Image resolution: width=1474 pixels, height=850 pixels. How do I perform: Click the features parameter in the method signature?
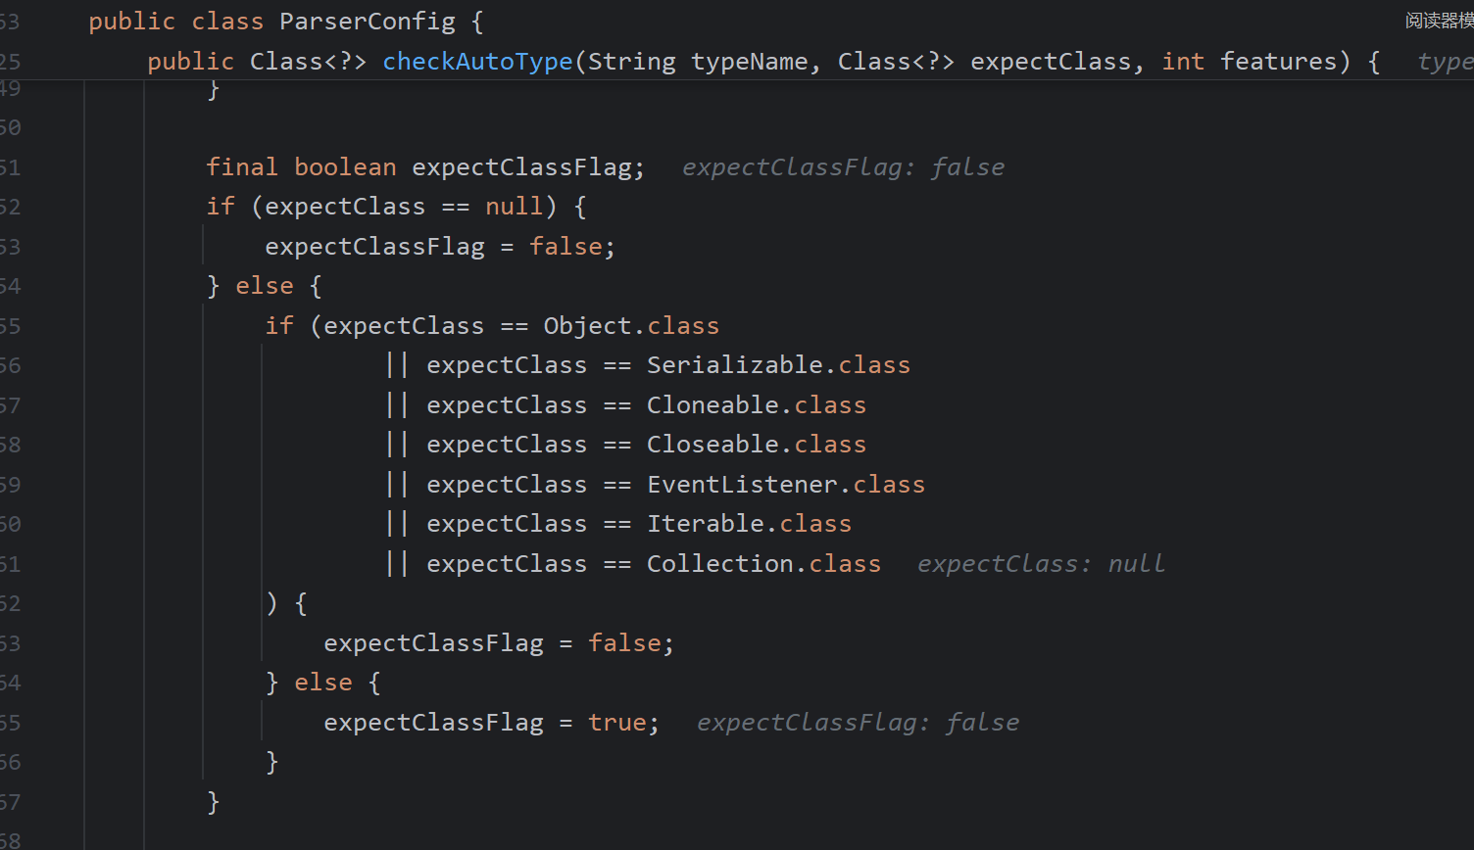(x=1278, y=62)
